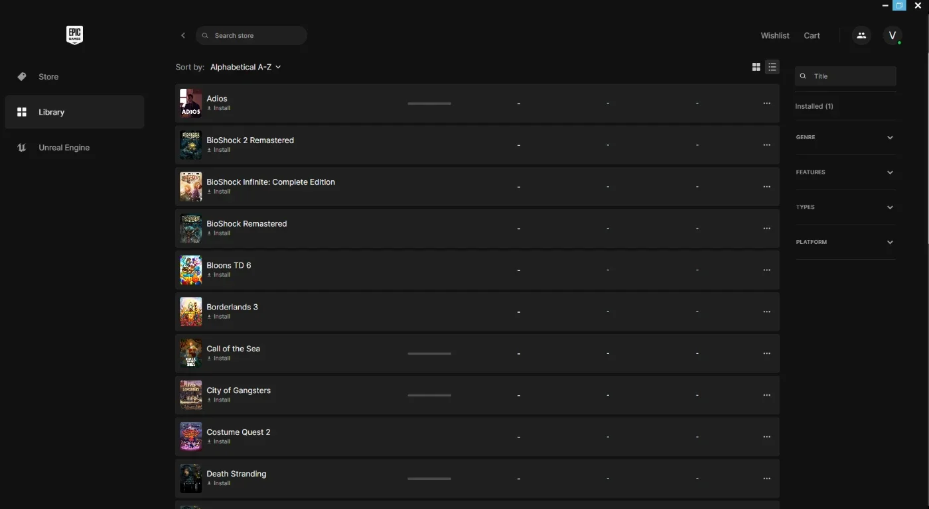Open more options for Death Stranding
Viewport: 929px width, 509px height.
(x=766, y=479)
